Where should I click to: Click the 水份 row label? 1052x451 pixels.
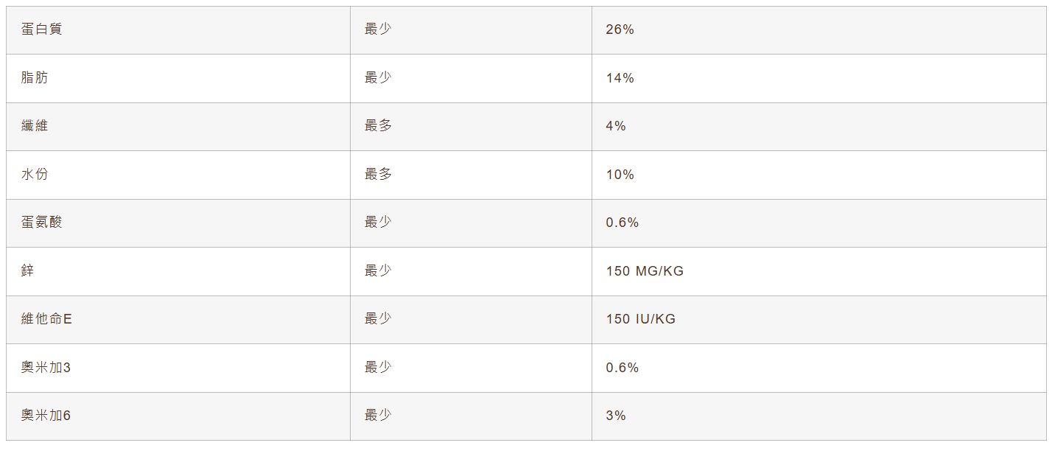(35, 175)
